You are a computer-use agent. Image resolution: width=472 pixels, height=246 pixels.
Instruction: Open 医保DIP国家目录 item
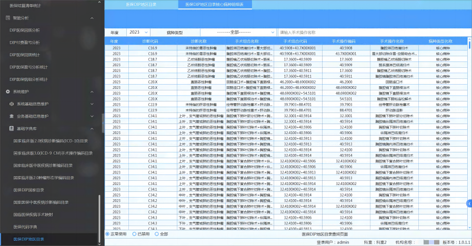(28, 190)
